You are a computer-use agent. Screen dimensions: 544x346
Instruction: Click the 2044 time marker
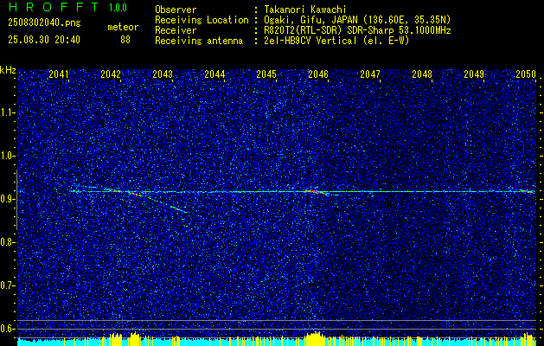(214, 74)
